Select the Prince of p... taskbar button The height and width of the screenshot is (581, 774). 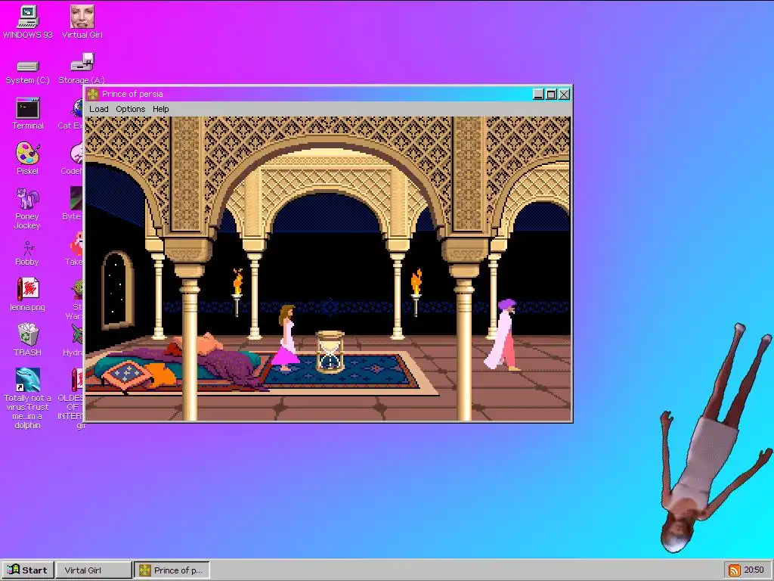[172, 570]
